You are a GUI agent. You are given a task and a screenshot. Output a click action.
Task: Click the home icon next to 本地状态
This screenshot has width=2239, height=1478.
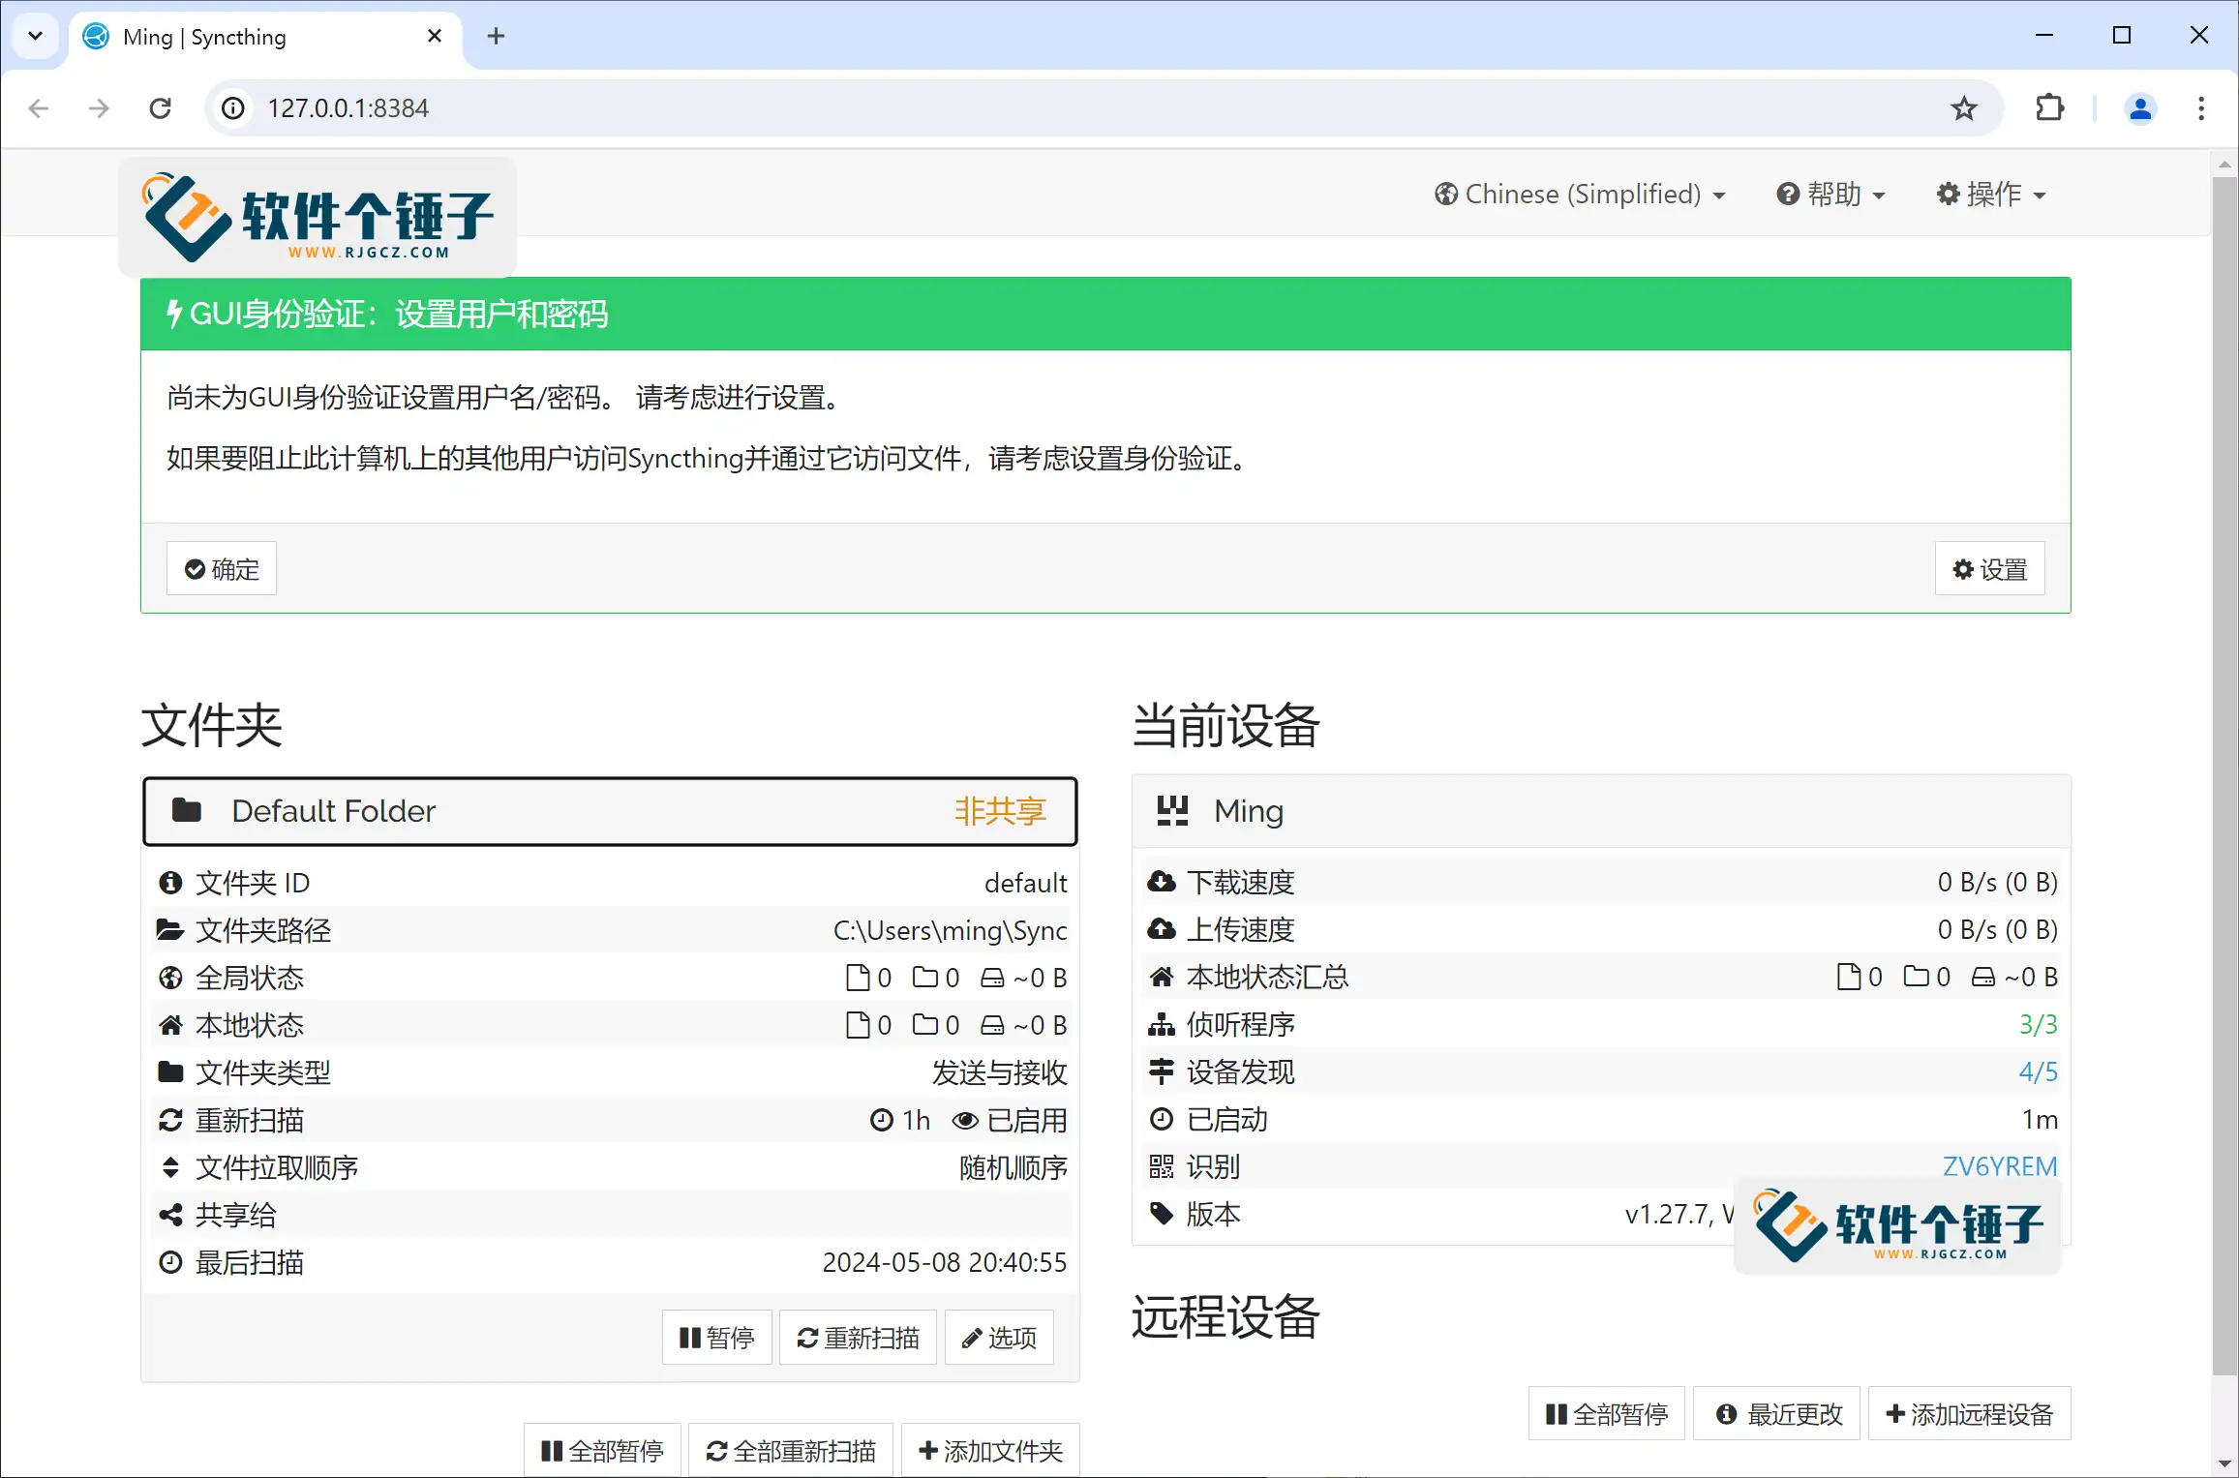(170, 1025)
